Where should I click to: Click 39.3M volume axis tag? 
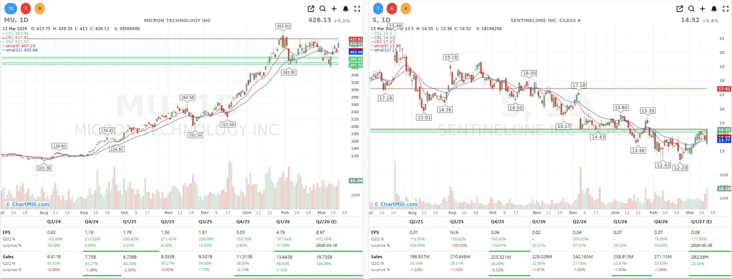click(x=356, y=181)
